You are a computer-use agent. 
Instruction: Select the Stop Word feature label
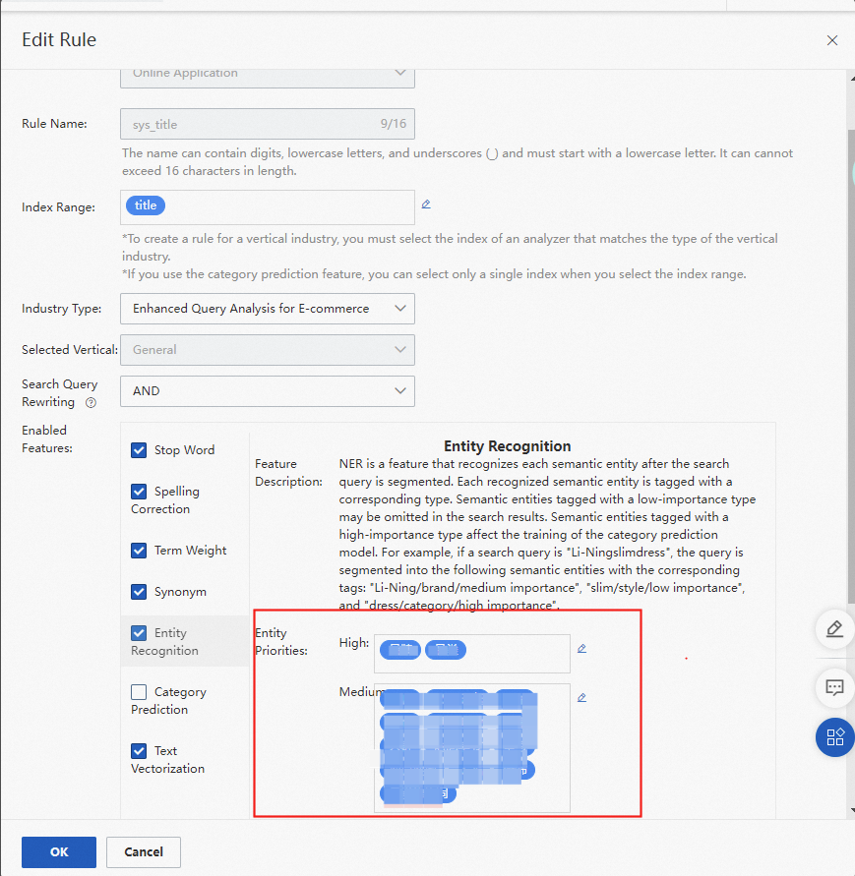(185, 450)
